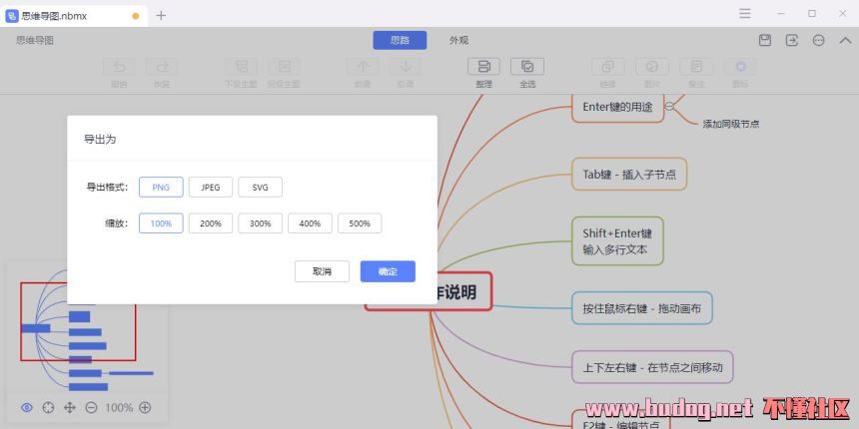Choose 500% scaling option
859x429 pixels.
coord(360,223)
